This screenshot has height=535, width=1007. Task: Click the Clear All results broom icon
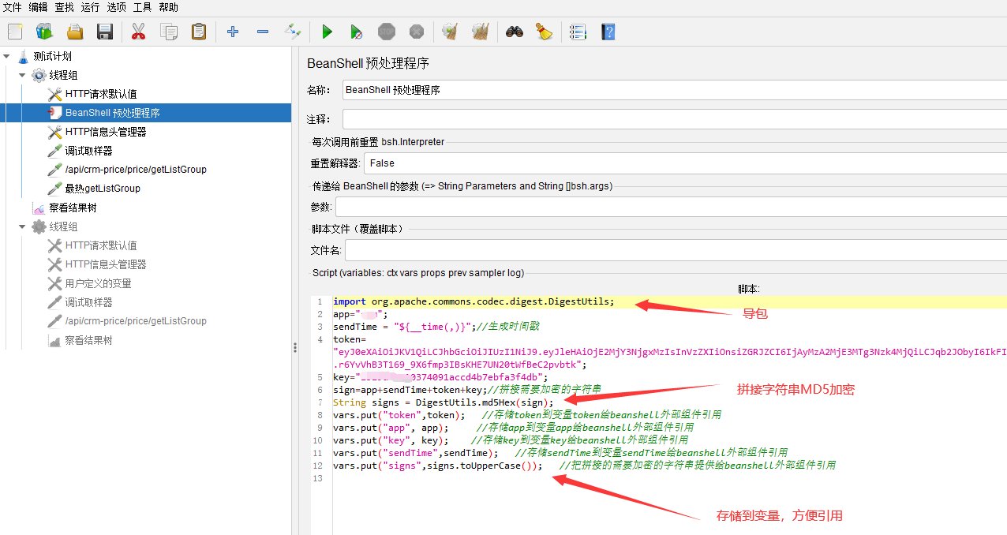point(481,32)
